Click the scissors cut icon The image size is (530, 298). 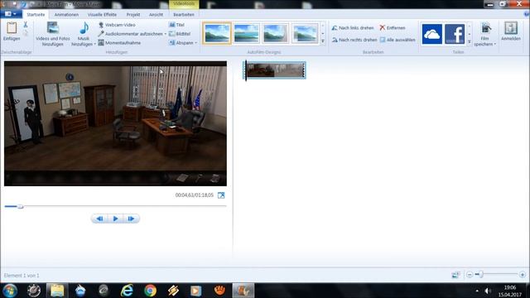coord(26,25)
